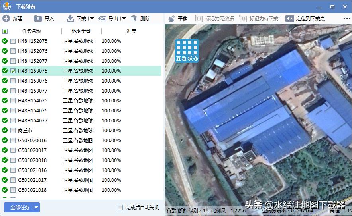This screenshot has height=216, width=352.
Task: Click the 导出 export icon
Action: 102,19
